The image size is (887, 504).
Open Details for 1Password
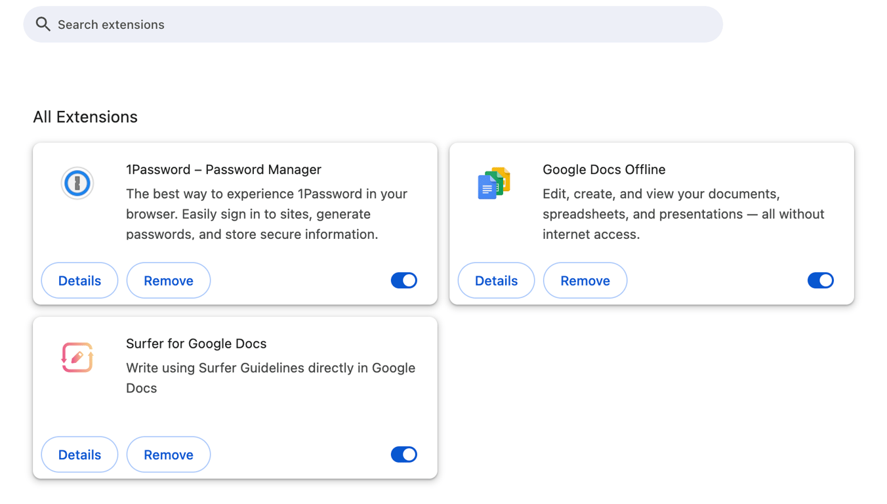79,280
